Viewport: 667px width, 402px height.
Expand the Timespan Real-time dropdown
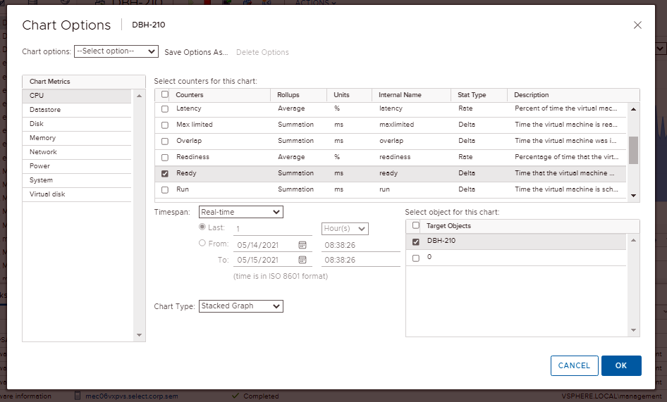click(x=240, y=212)
